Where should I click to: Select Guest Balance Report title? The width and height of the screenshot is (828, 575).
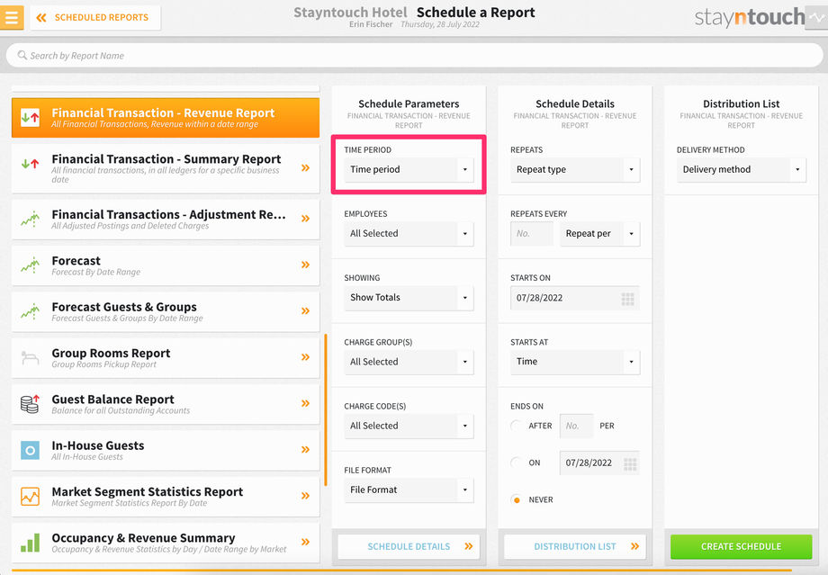(x=113, y=400)
